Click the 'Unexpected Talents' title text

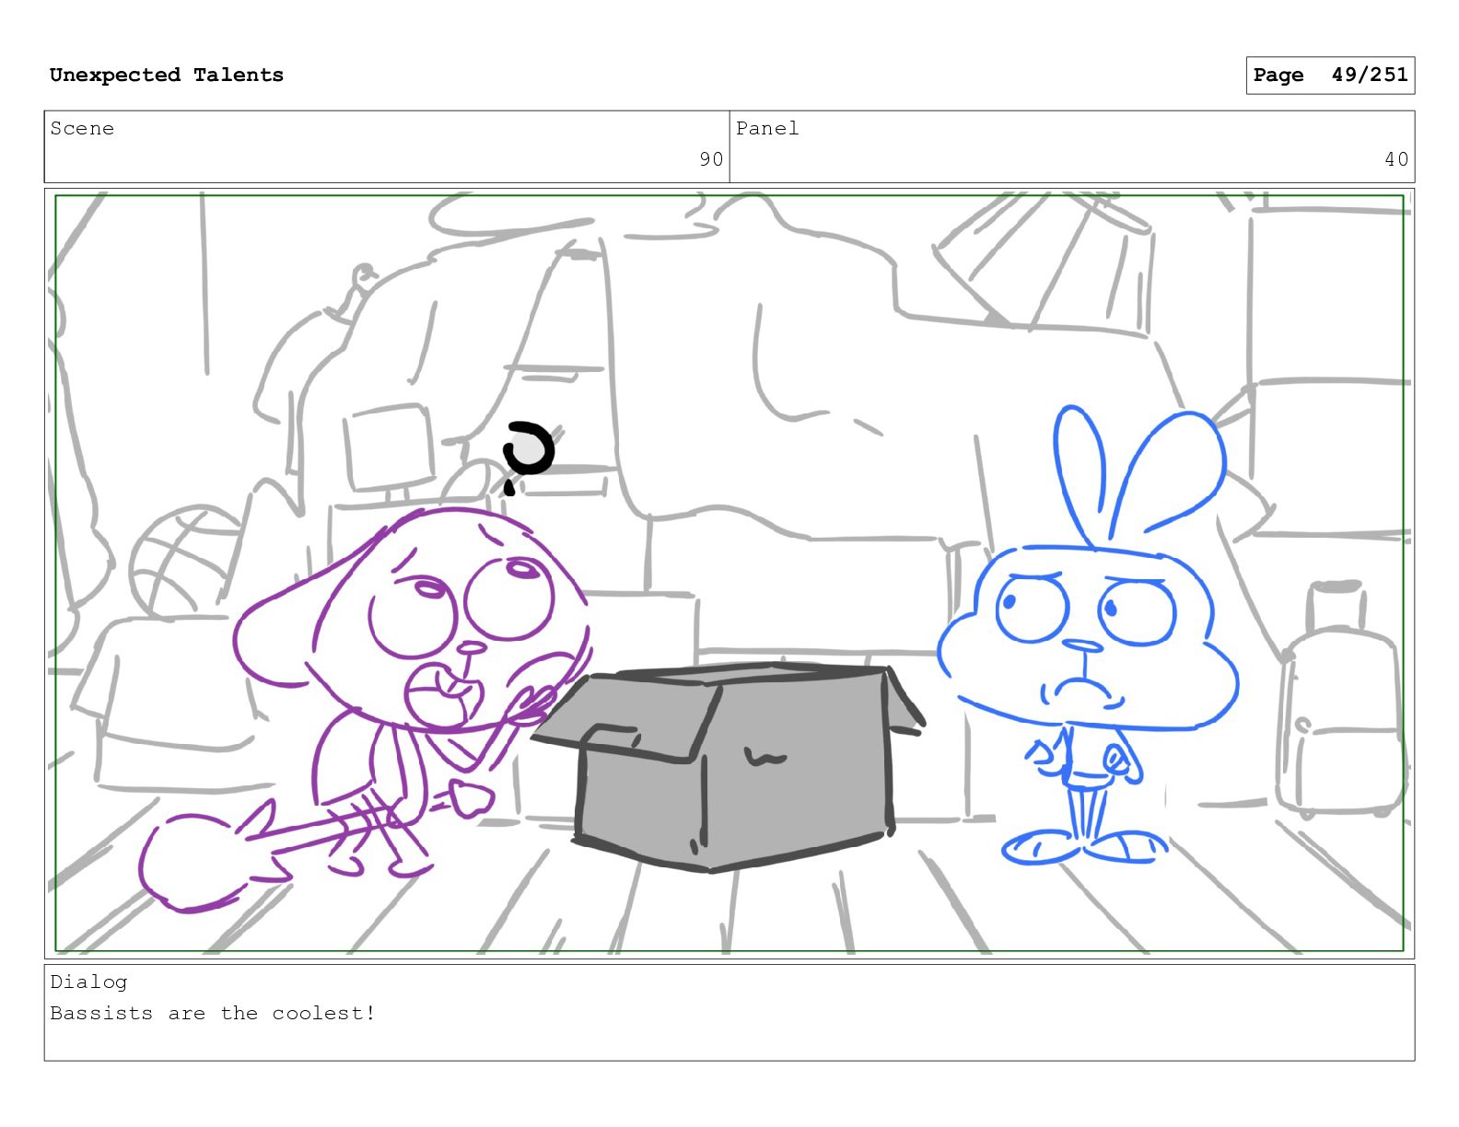[167, 75]
